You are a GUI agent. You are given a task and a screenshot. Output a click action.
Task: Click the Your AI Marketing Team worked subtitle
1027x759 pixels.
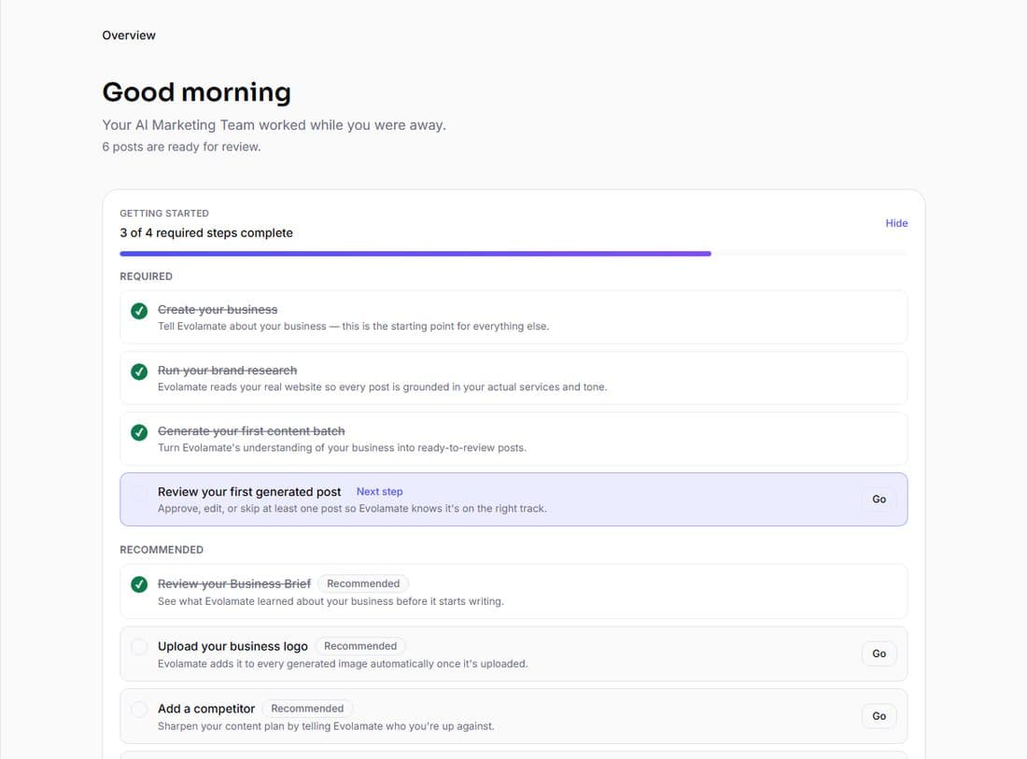[x=274, y=125]
